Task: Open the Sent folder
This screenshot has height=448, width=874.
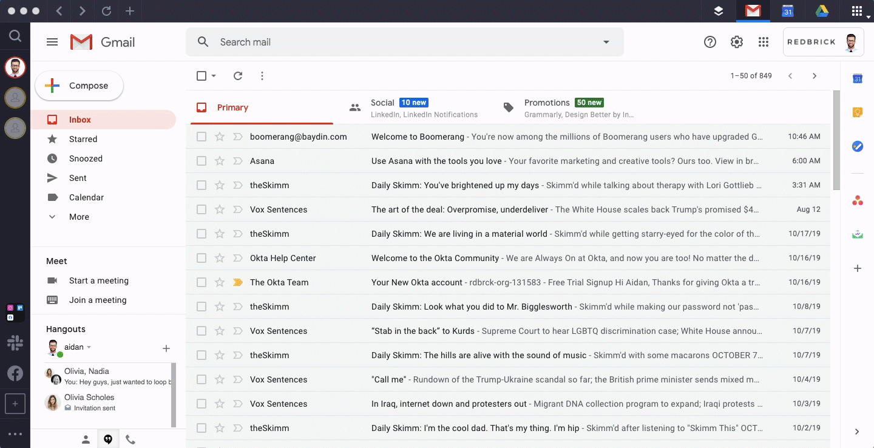Action: coord(78,178)
